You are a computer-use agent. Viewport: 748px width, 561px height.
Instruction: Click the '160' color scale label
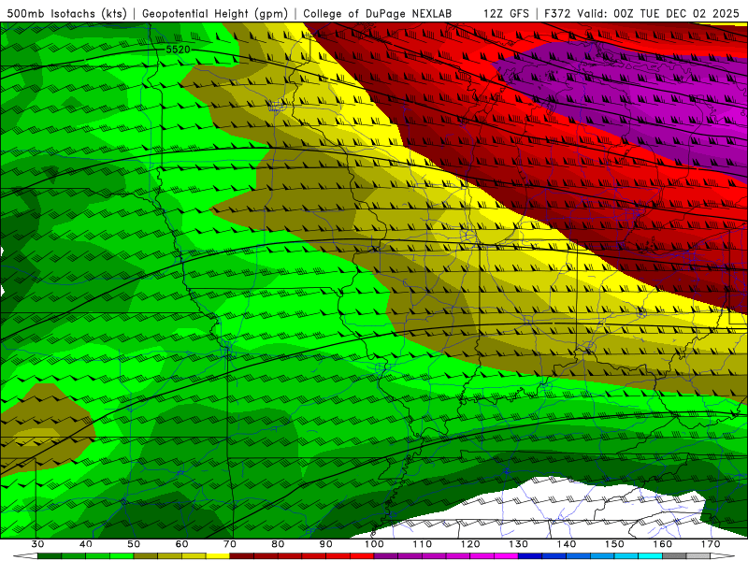click(663, 544)
